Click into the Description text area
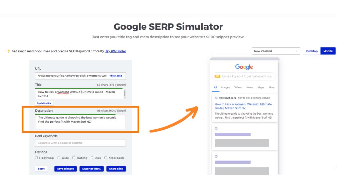Image resolution: width=337 pixels, height=189 pixels. pyautogui.click(x=80, y=122)
